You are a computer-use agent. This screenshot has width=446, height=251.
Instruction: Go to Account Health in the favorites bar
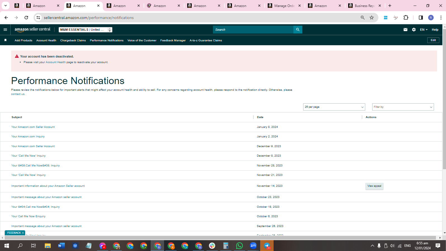[46, 40]
